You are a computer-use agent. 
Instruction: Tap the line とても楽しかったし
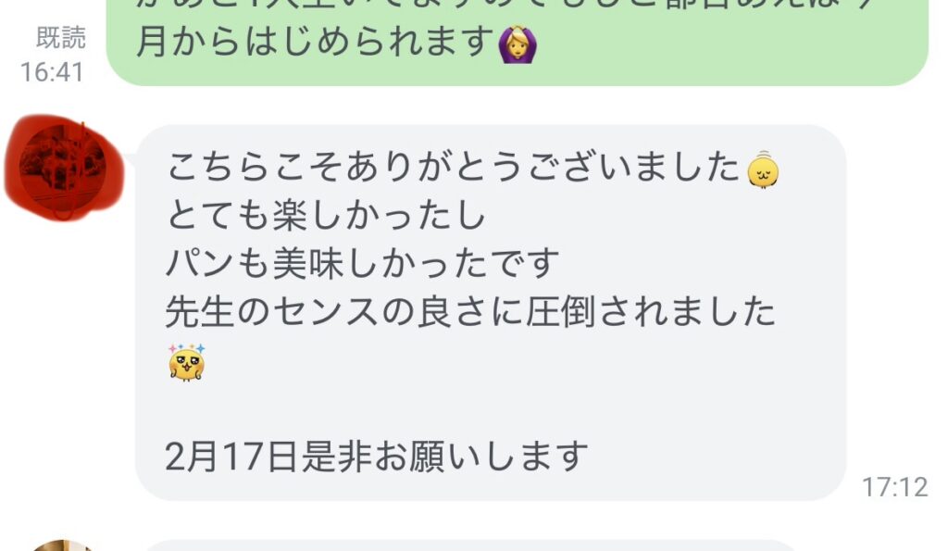(x=326, y=216)
